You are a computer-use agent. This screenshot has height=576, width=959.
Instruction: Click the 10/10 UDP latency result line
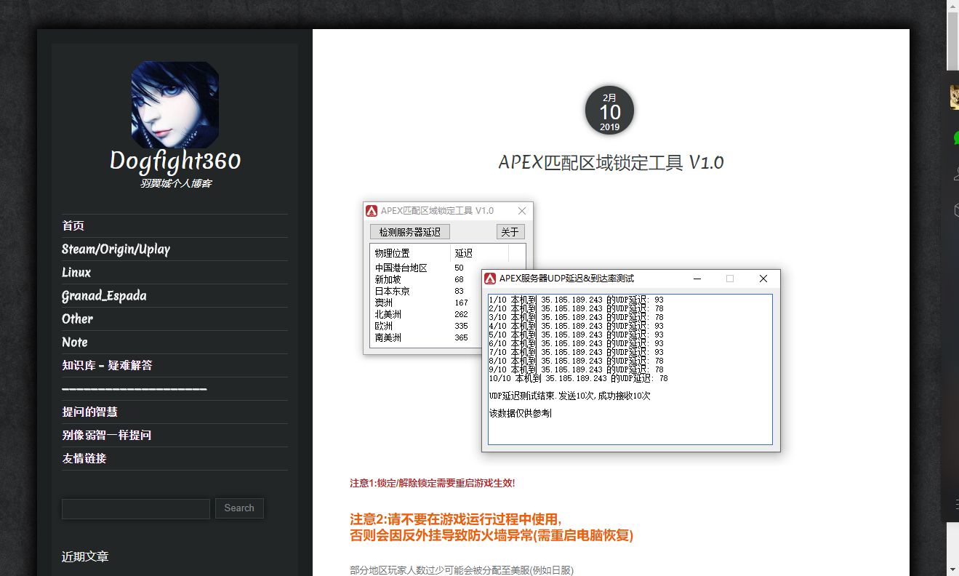point(579,378)
